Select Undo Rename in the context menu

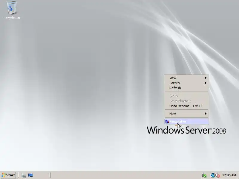[x=186, y=106]
